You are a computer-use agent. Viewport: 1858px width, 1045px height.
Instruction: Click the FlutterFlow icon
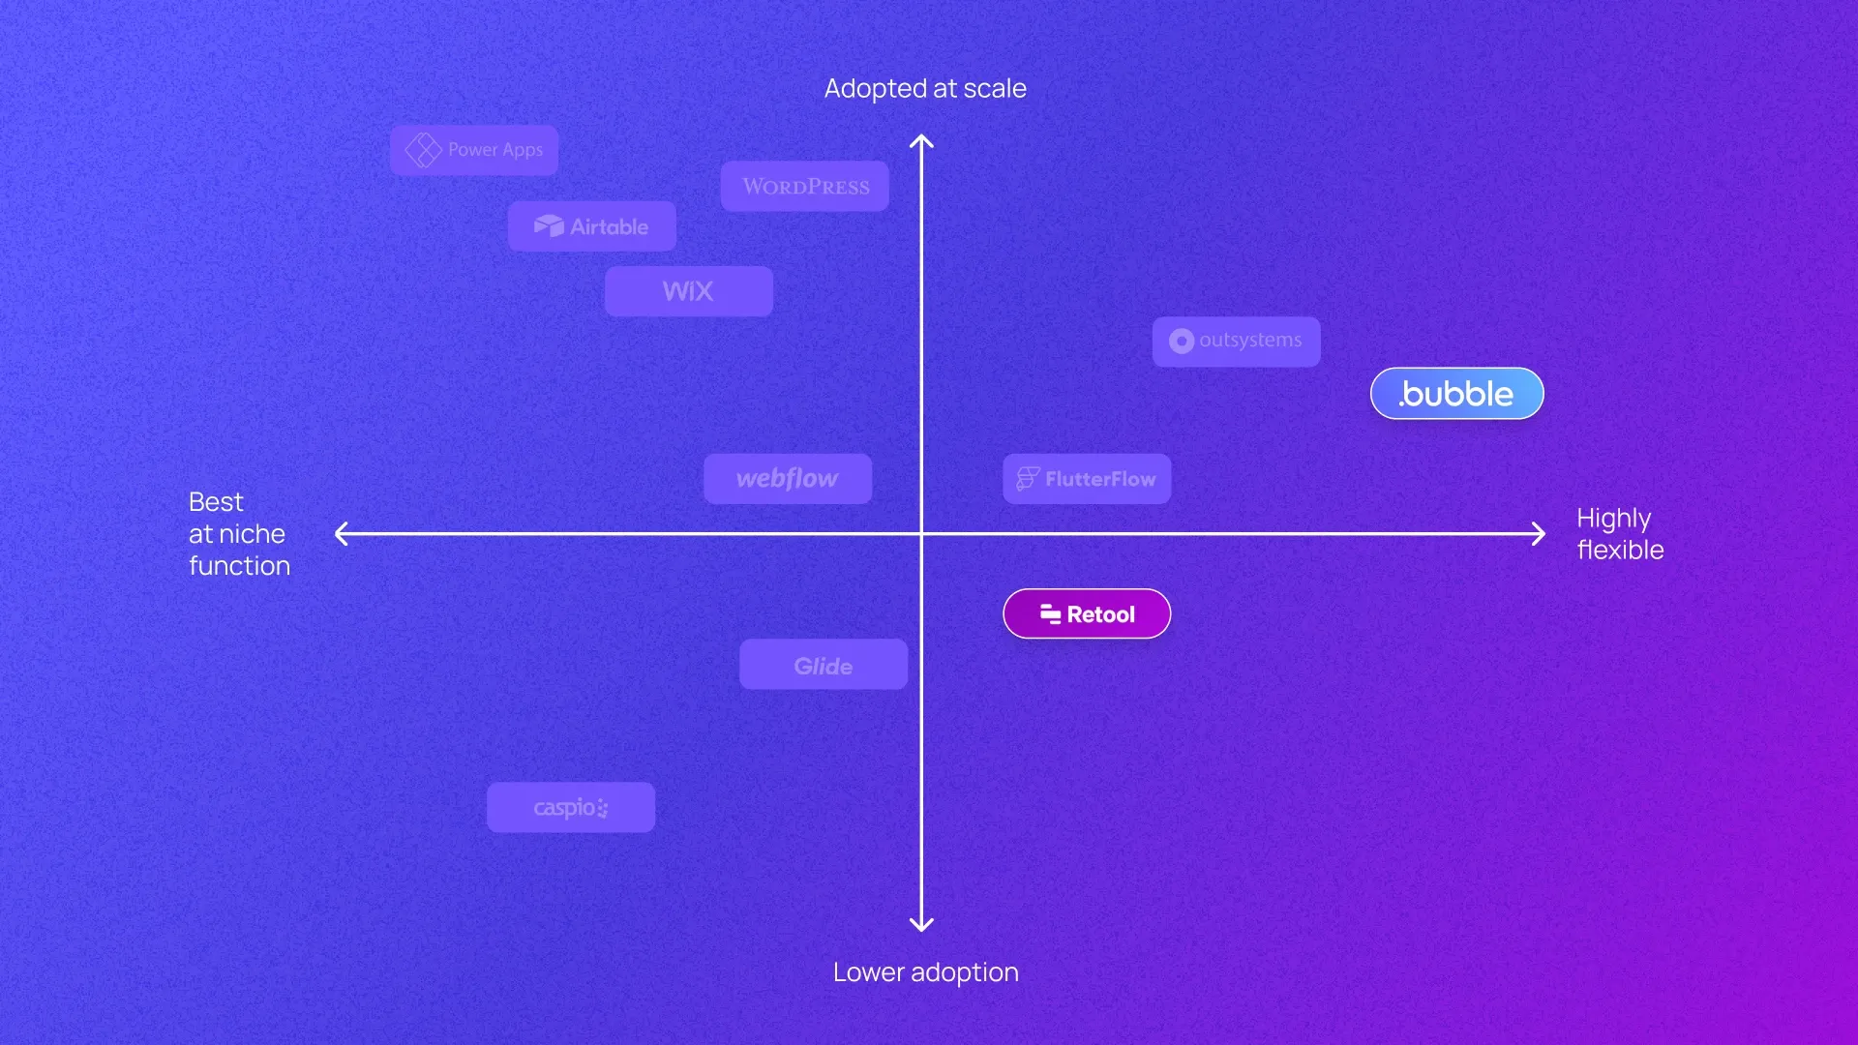click(1028, 479)
